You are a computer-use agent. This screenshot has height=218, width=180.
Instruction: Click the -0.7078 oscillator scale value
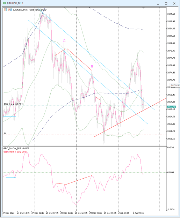pos(171,210)
